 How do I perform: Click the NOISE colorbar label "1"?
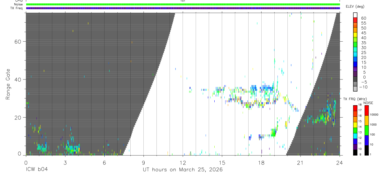pyautogui.click(x=371, y=154)
